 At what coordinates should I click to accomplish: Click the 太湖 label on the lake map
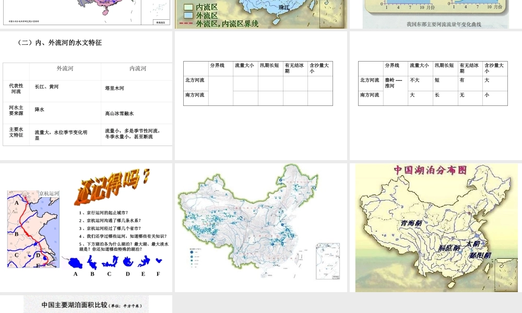pos(472,244)
